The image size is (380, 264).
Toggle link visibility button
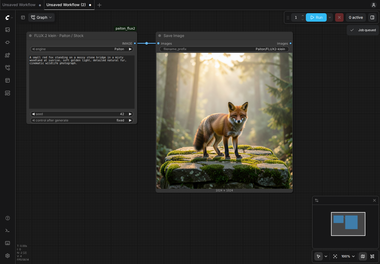point(372,256)
